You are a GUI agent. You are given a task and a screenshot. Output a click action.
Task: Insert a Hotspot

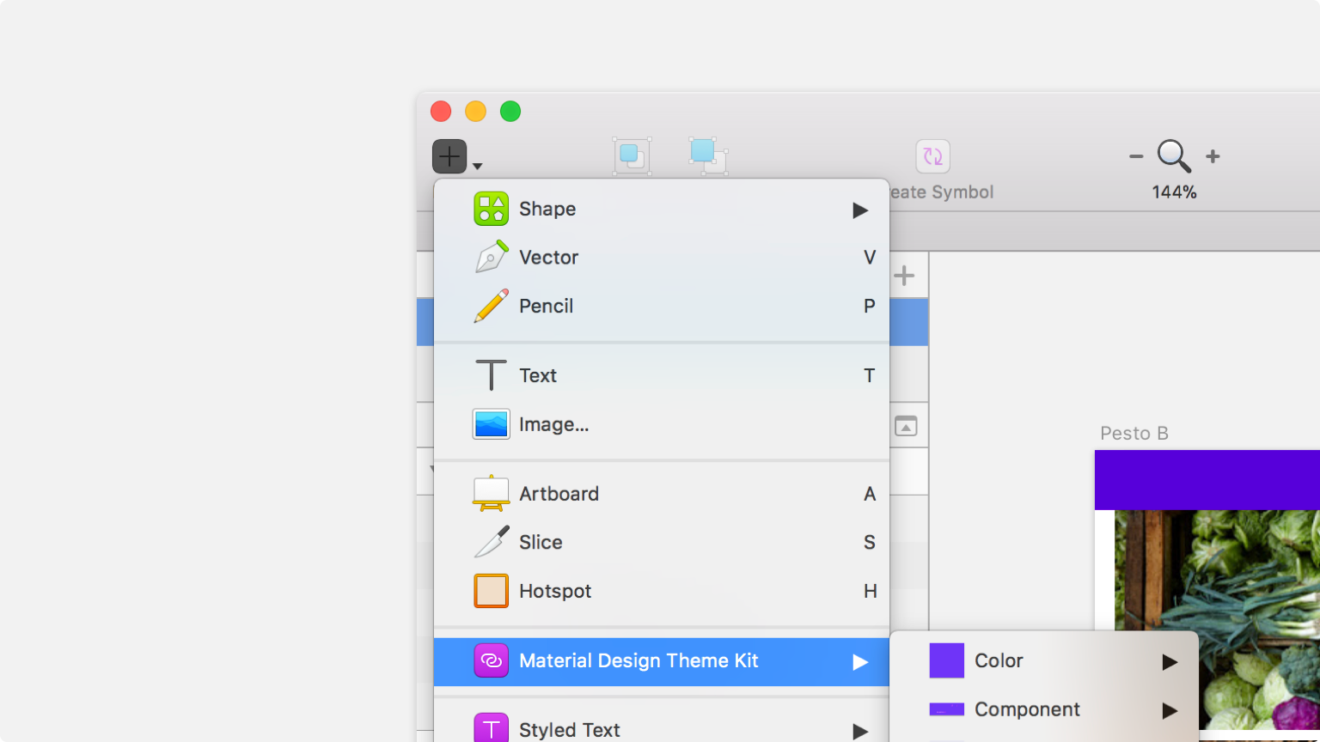point(554,591)
